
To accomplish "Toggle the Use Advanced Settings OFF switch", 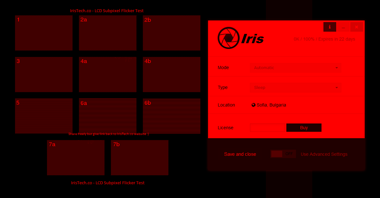I will [x=283, y=154].
